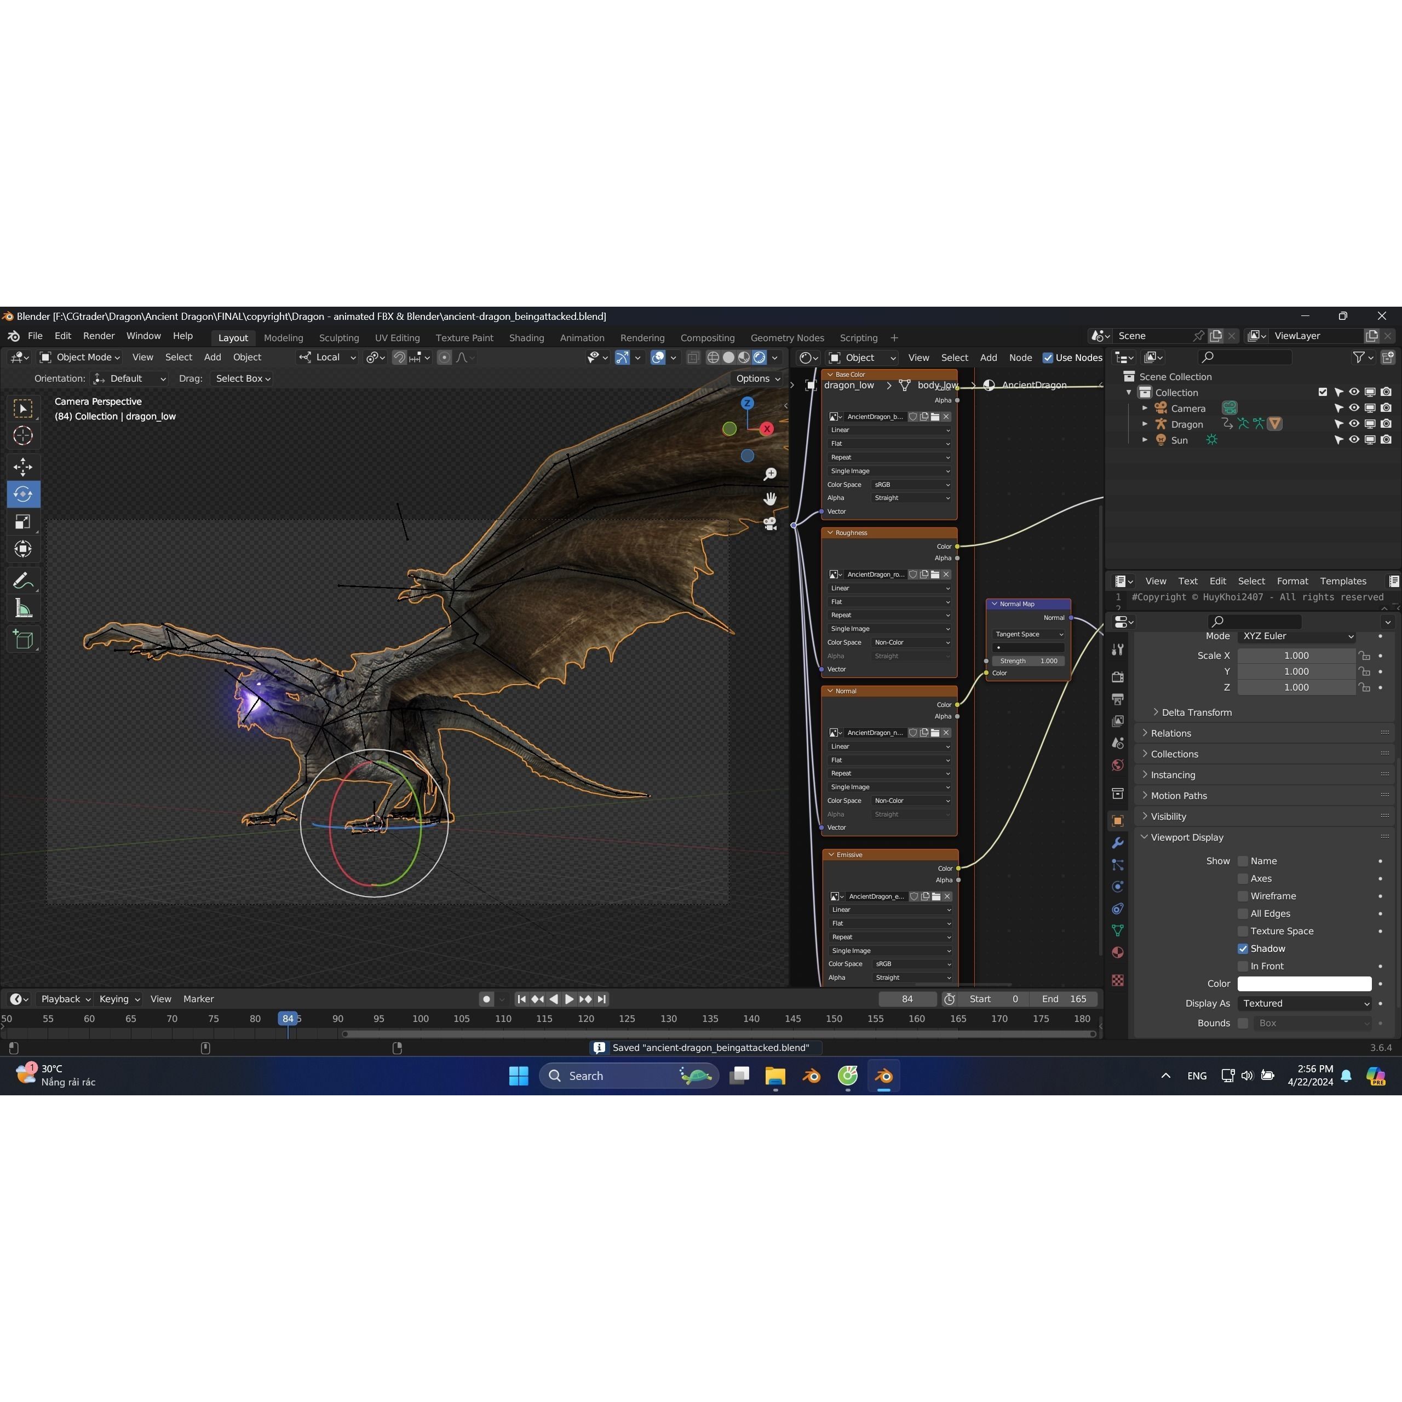Set current frame field on timeline

click(907, 998)
